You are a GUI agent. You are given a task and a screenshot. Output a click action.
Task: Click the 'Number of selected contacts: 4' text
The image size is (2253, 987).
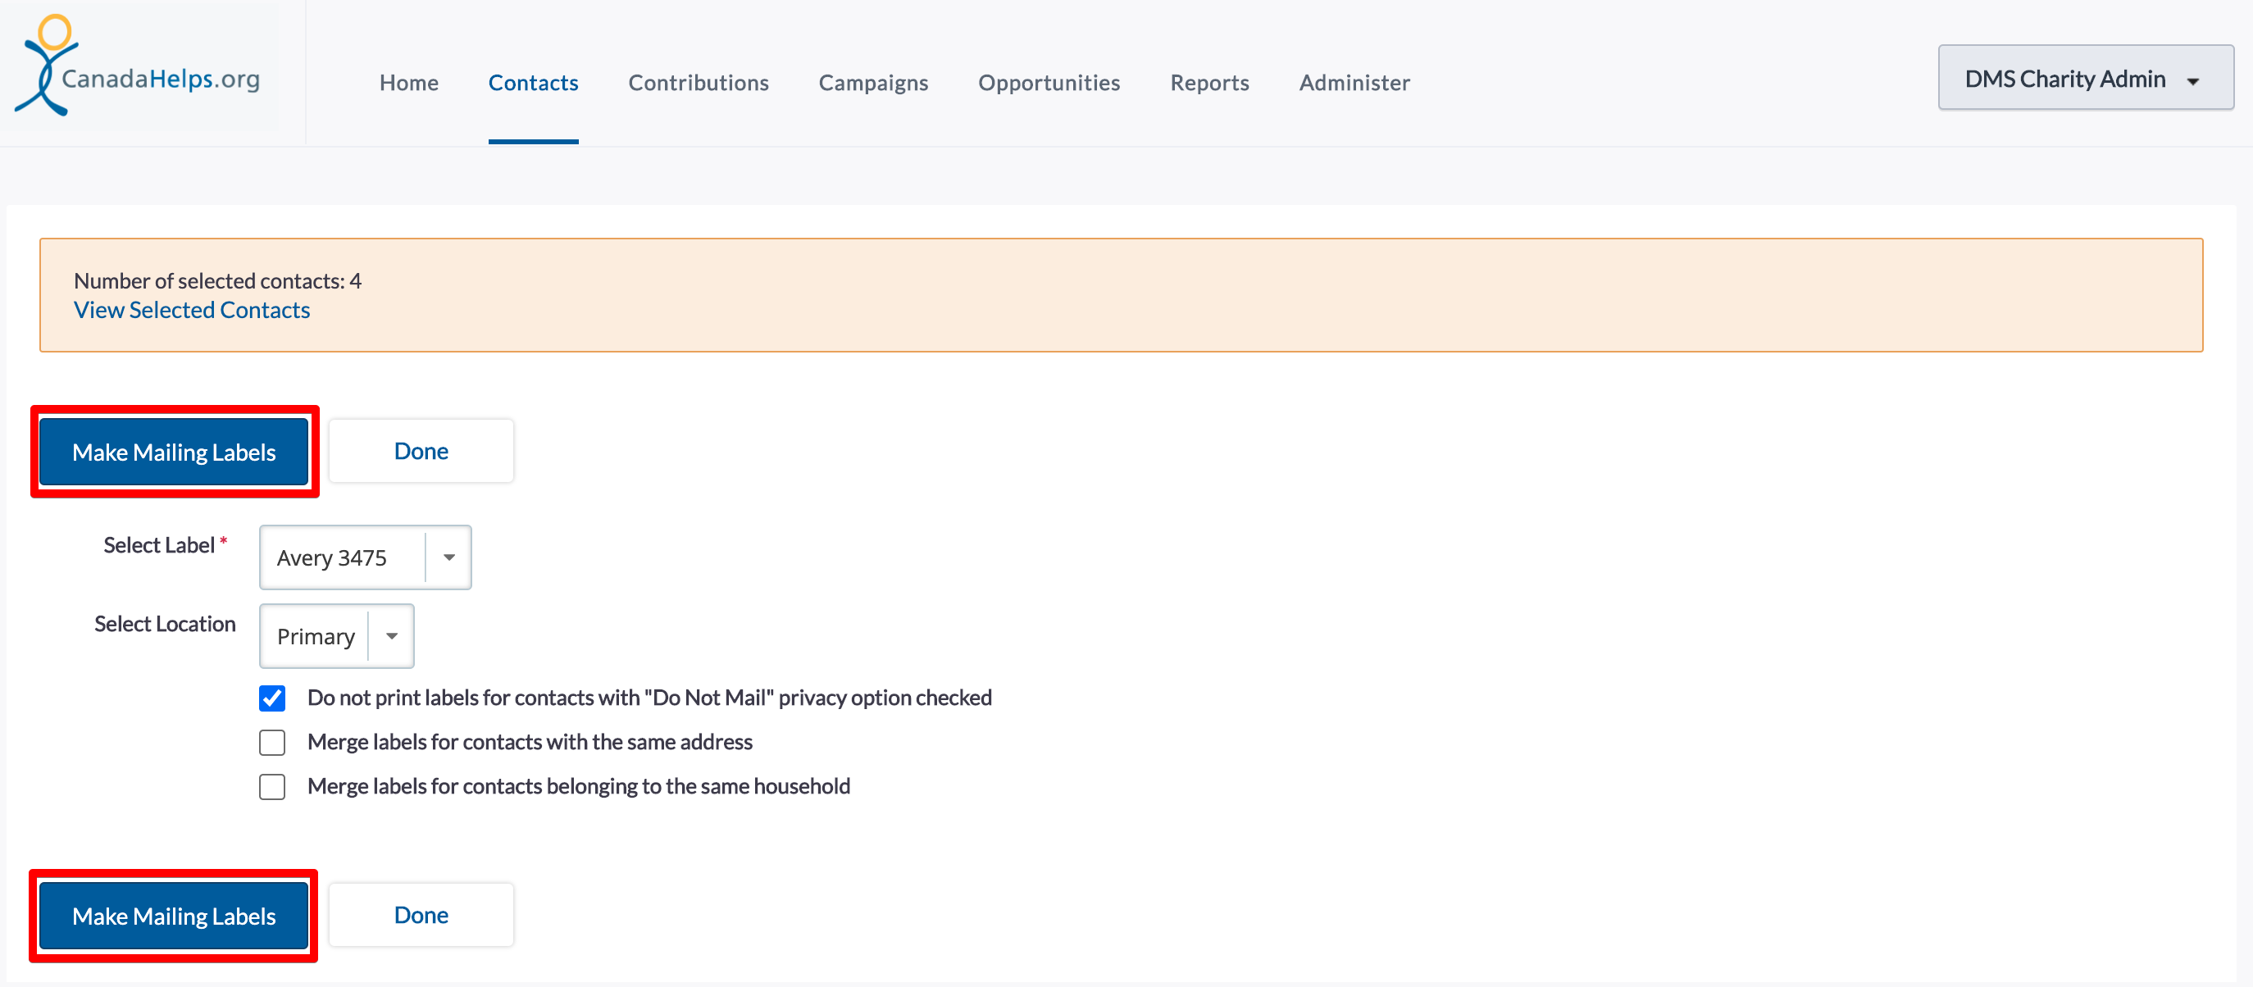[217, 280]
